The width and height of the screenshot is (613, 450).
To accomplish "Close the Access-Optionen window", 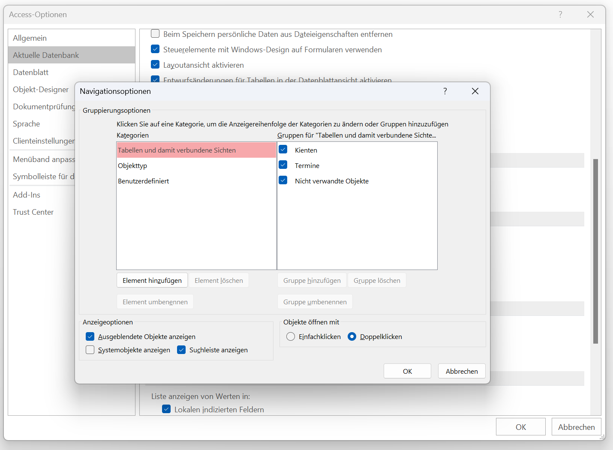I will click(x=590, y=15).
